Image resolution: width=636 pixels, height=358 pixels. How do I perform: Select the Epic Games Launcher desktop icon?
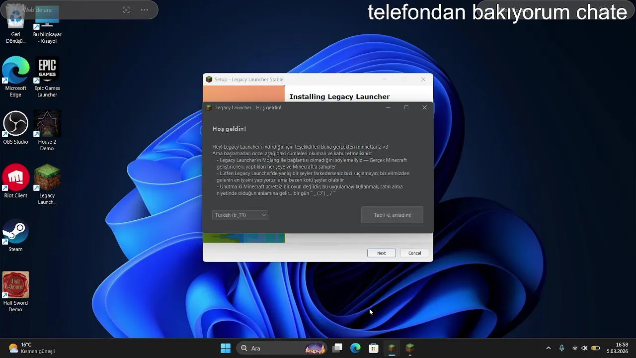pyautogui.click(x=47, y=77)
